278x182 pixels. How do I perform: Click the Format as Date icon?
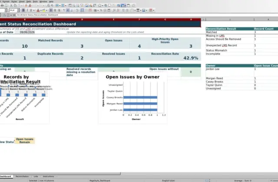point(109,10)
